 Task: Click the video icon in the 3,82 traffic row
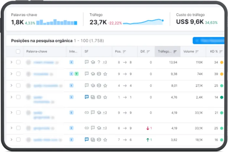pyautogui.click(x=99, y=140)
